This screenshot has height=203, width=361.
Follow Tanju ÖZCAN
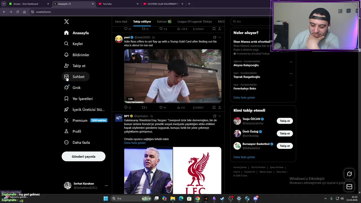point(285,121)
